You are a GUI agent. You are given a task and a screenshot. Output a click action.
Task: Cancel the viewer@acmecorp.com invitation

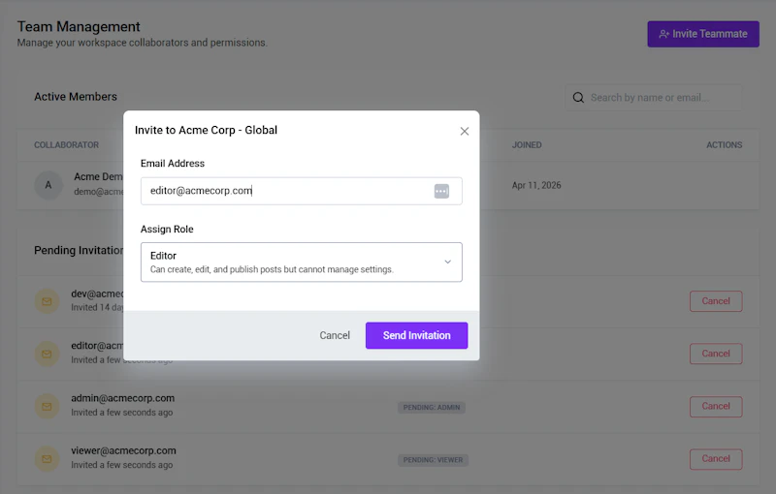(716, 459)
